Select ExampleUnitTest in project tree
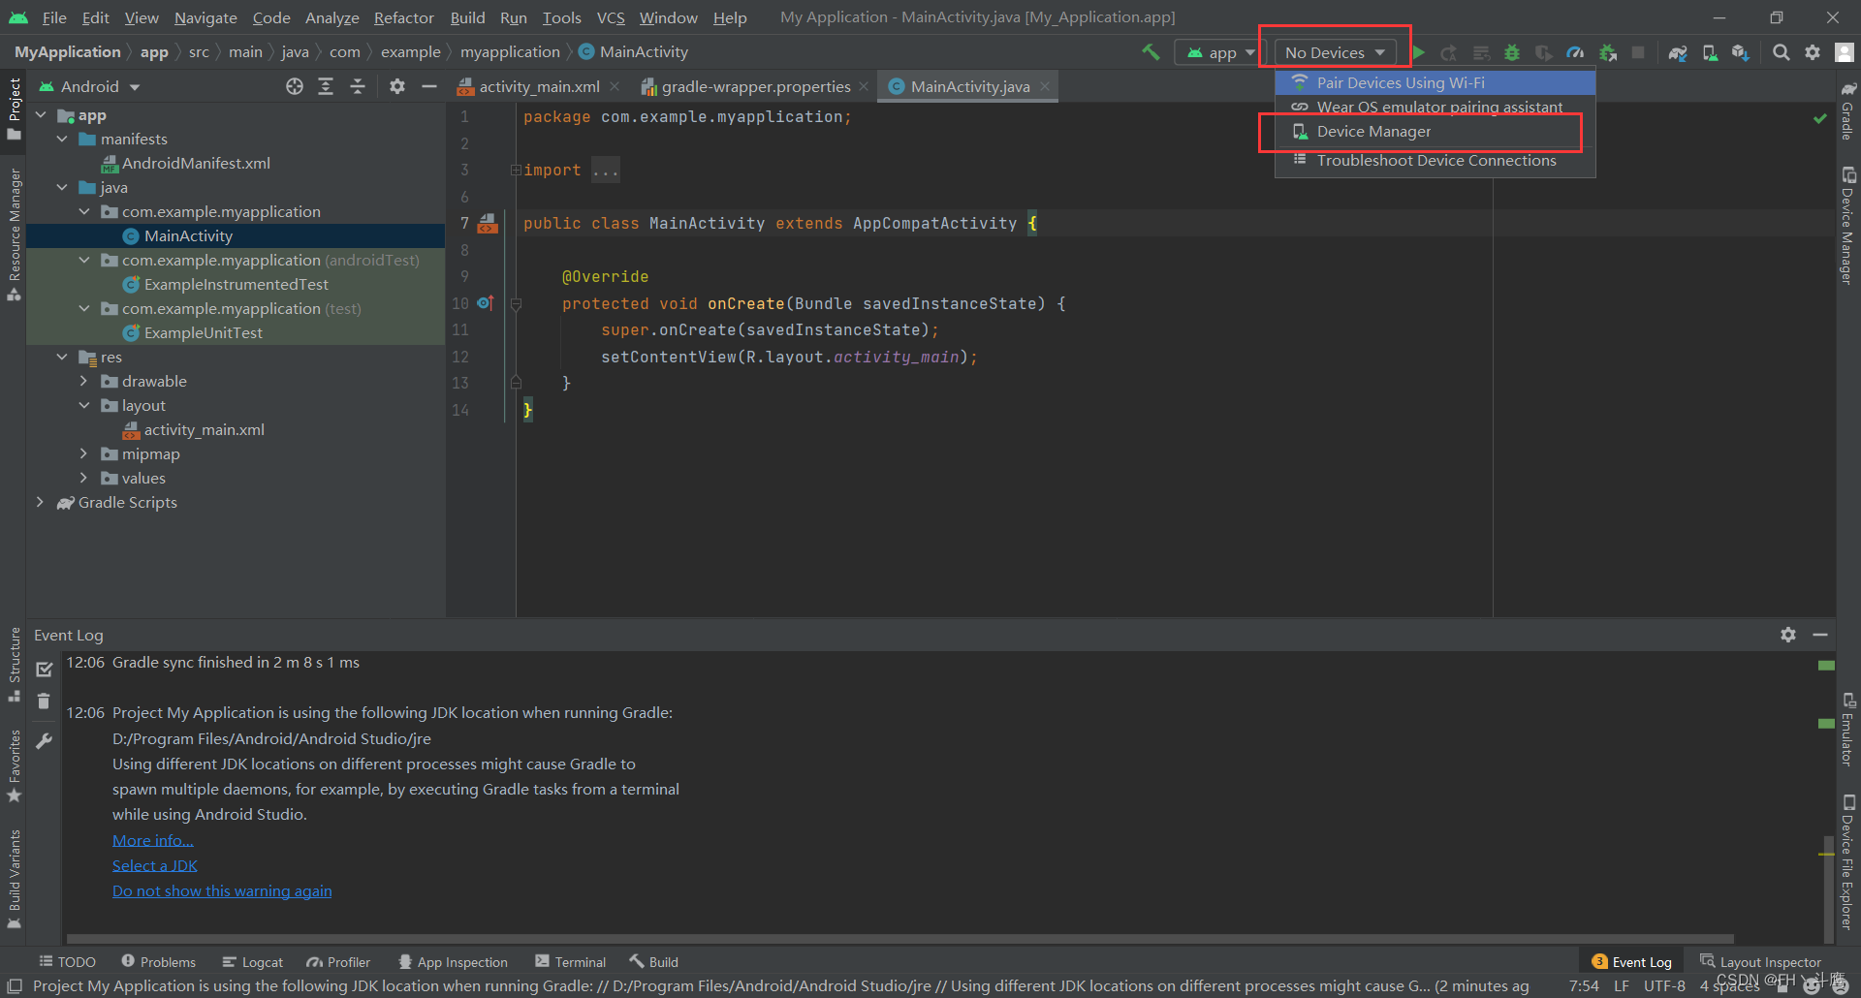Viewport: 1861px width, 998px height. tap(204, 333)
